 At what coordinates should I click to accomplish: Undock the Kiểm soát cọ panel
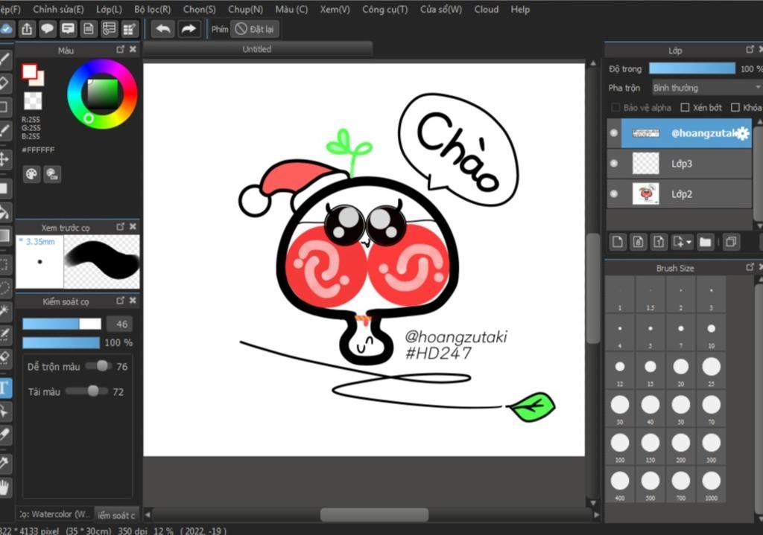point(120,301)
